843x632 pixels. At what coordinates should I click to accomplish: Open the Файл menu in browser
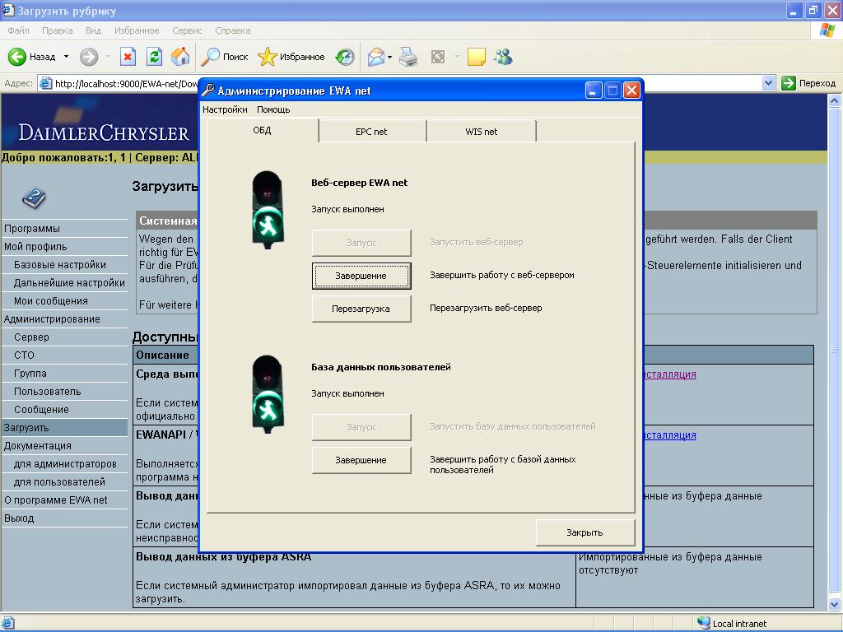coord(18,30)
